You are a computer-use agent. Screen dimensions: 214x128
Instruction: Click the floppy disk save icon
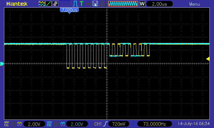pyautogui.click(x=95, y=3)
